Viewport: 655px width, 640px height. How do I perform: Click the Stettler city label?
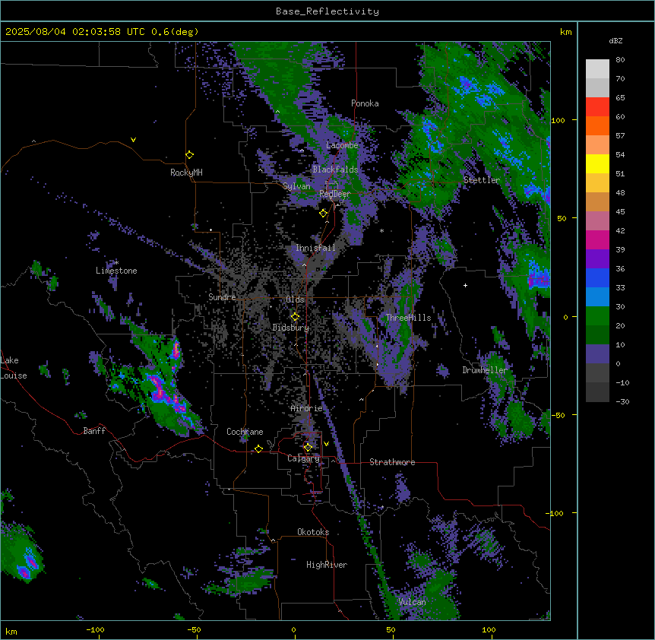[x=482, y=180]
